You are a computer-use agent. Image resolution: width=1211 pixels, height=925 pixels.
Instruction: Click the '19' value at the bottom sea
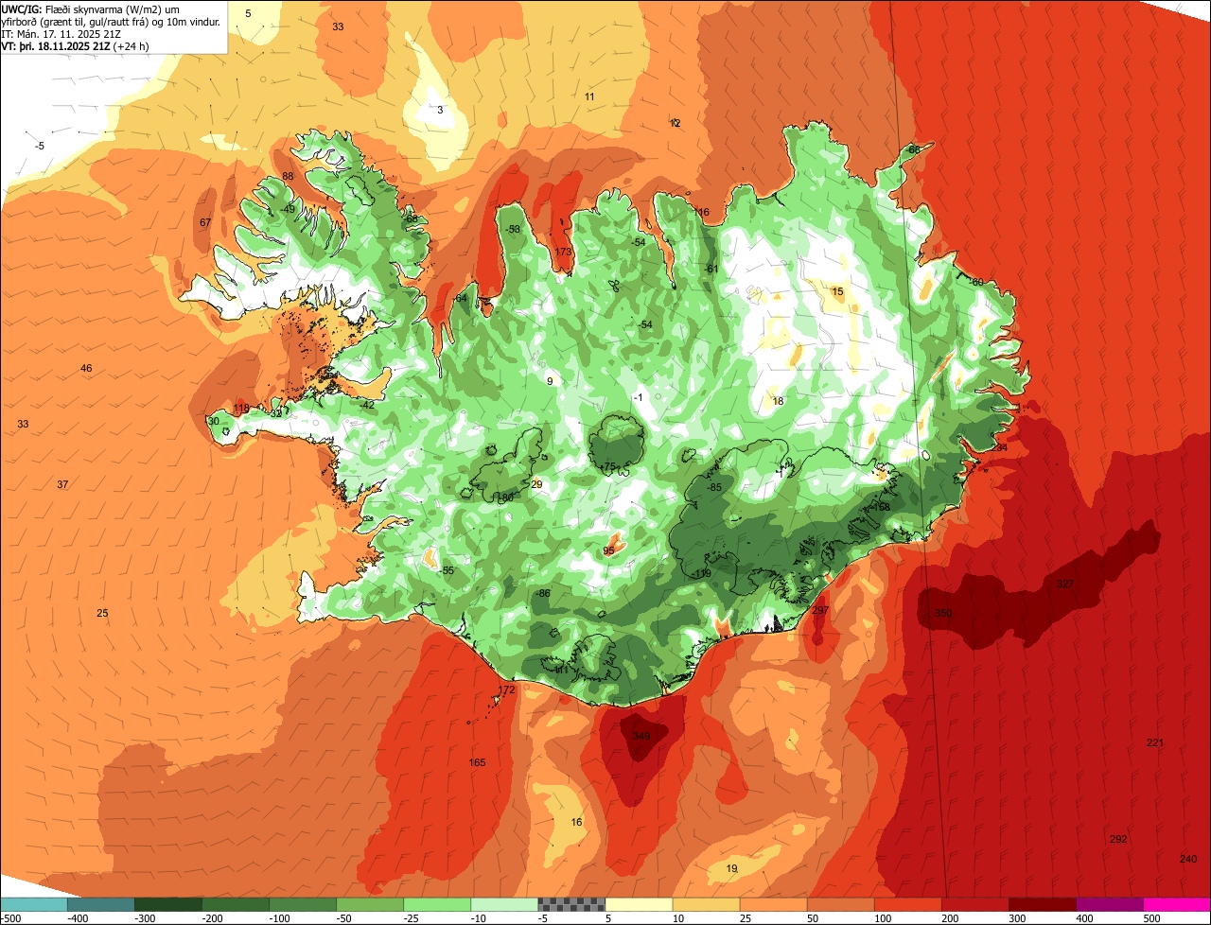point(731,868)
